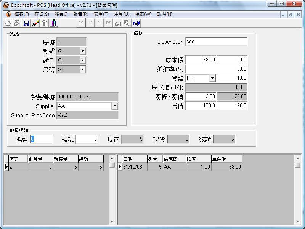Click the right grid's vertical scrollbar thumb
This screenshot has height=229, width=305.
point(297,164)
